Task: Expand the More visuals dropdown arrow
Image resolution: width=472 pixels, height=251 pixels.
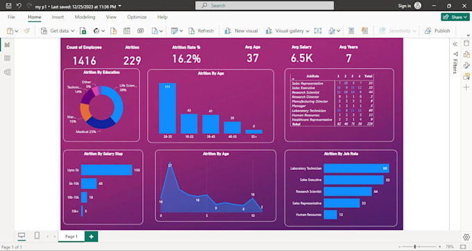Action: (338, 31)
